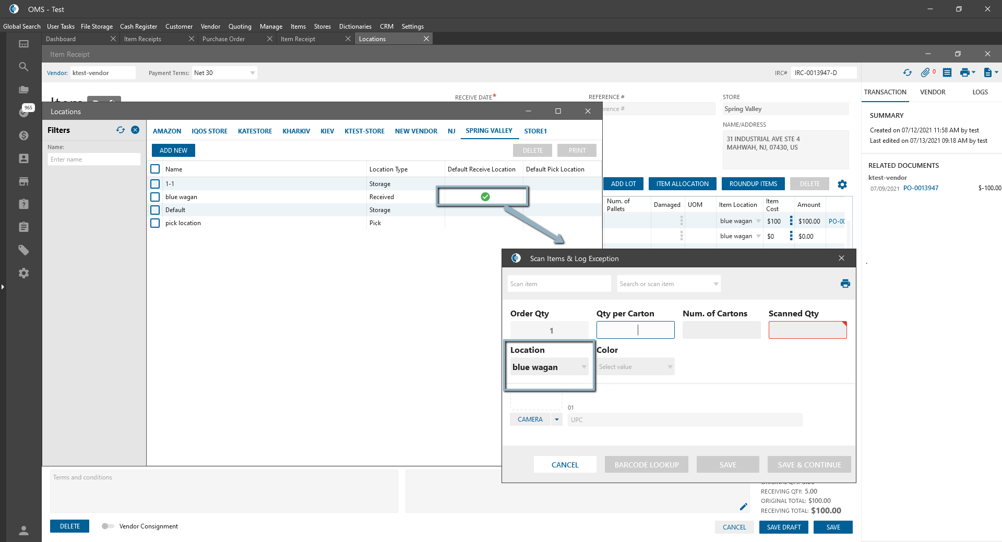
Task: Open the dashboard grid icon in left sidebar
Action: point(23,44)
